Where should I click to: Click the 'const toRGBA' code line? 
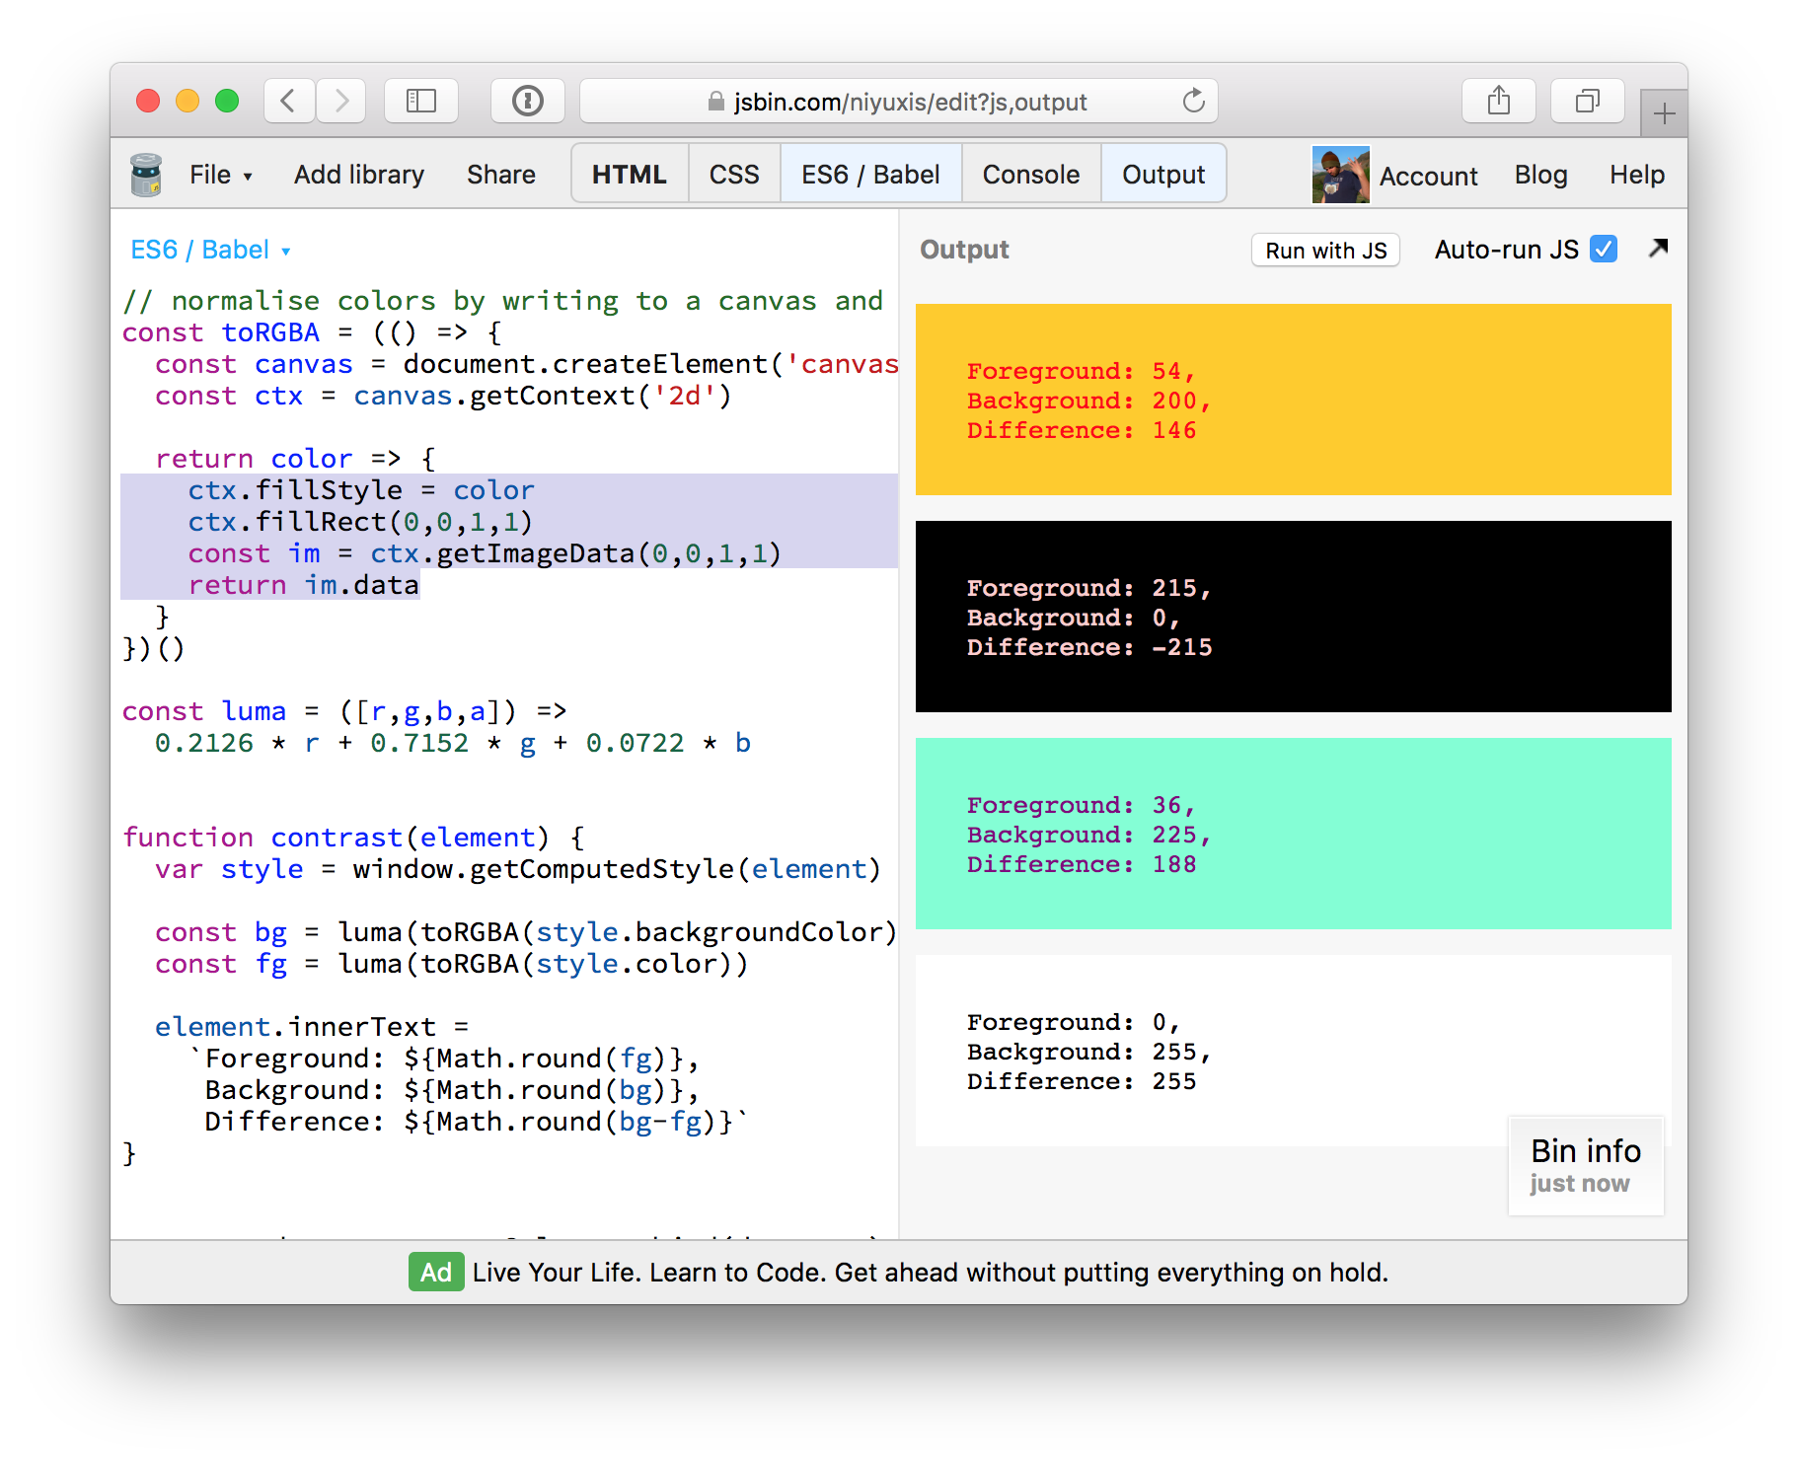(x=312, y=332)
